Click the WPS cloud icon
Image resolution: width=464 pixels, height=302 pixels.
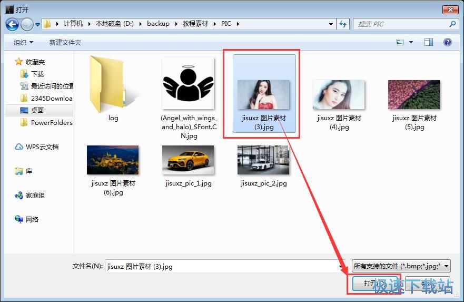pos(18,147)
